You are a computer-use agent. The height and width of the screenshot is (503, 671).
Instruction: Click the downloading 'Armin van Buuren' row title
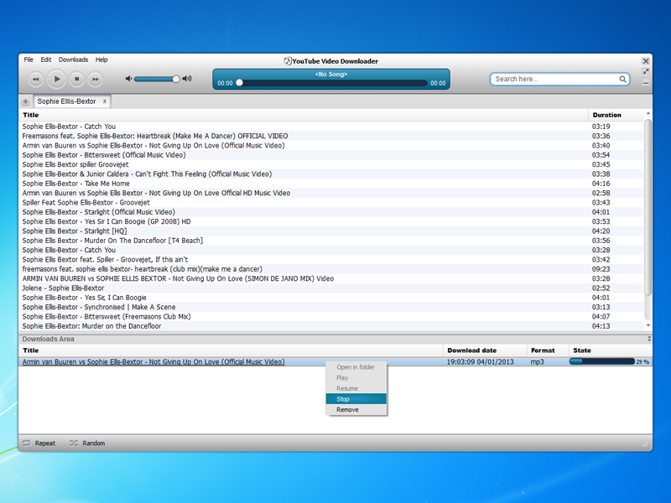(153, 362)
